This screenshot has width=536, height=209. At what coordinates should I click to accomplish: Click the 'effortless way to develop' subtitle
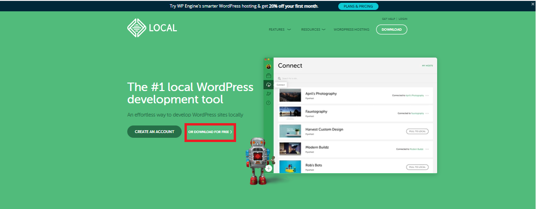(185, 115)
